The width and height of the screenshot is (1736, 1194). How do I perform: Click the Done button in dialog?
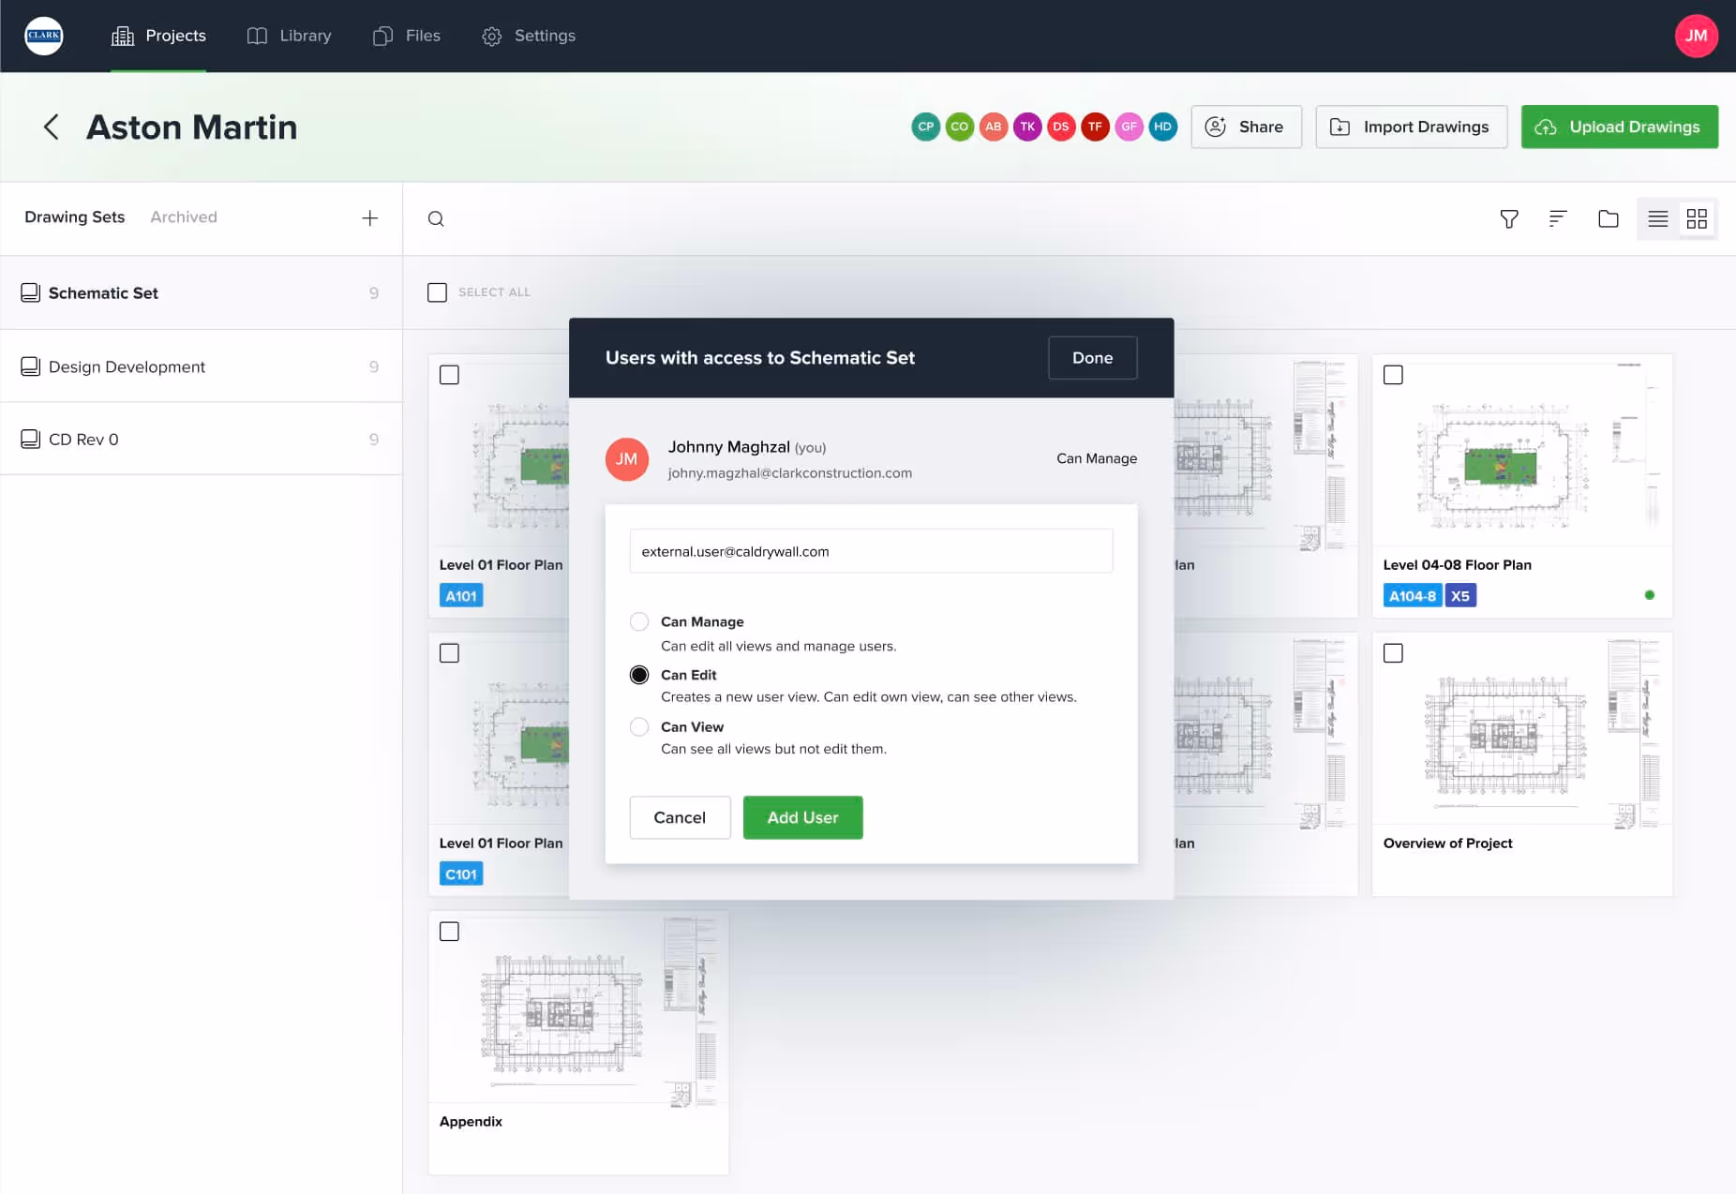point(1092,357)
